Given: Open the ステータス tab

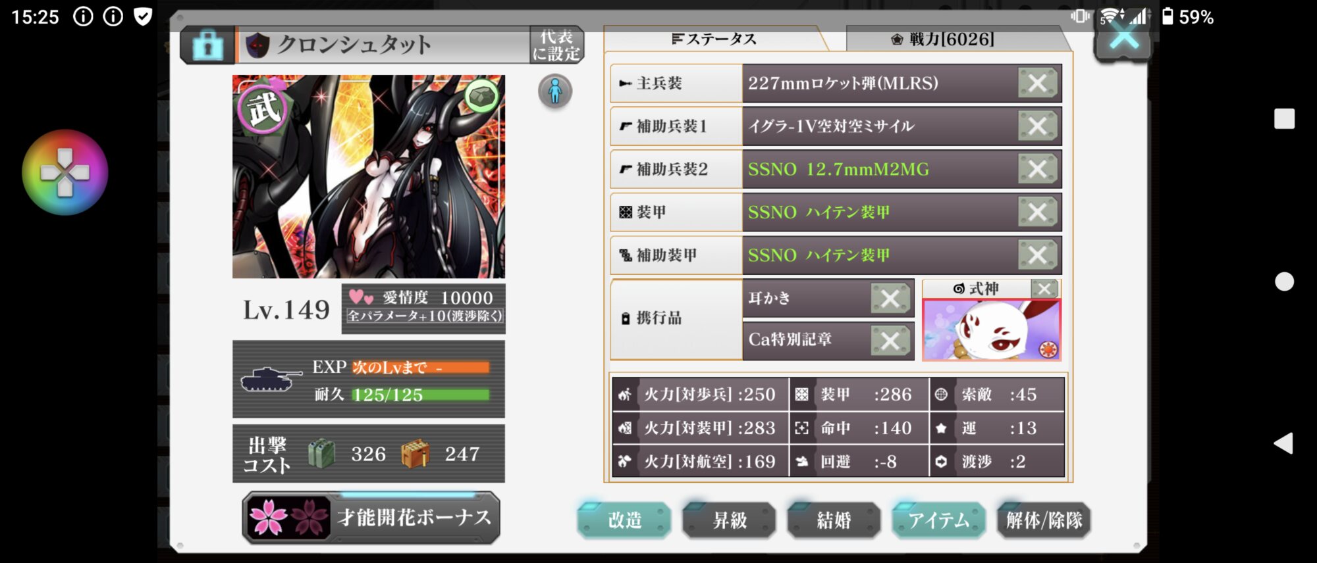Looking at the screenshot, I should tap(714, 39).
